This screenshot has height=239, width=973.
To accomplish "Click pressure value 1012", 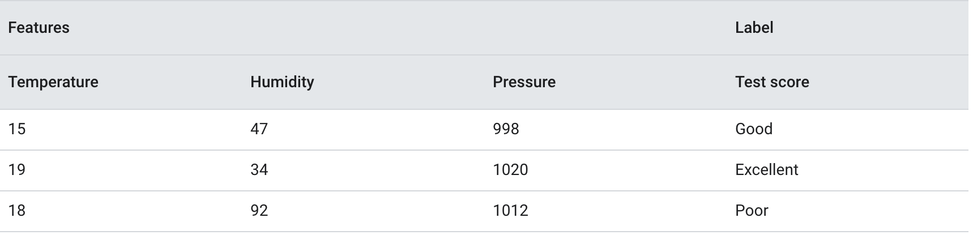I will [x=510, y=211].
